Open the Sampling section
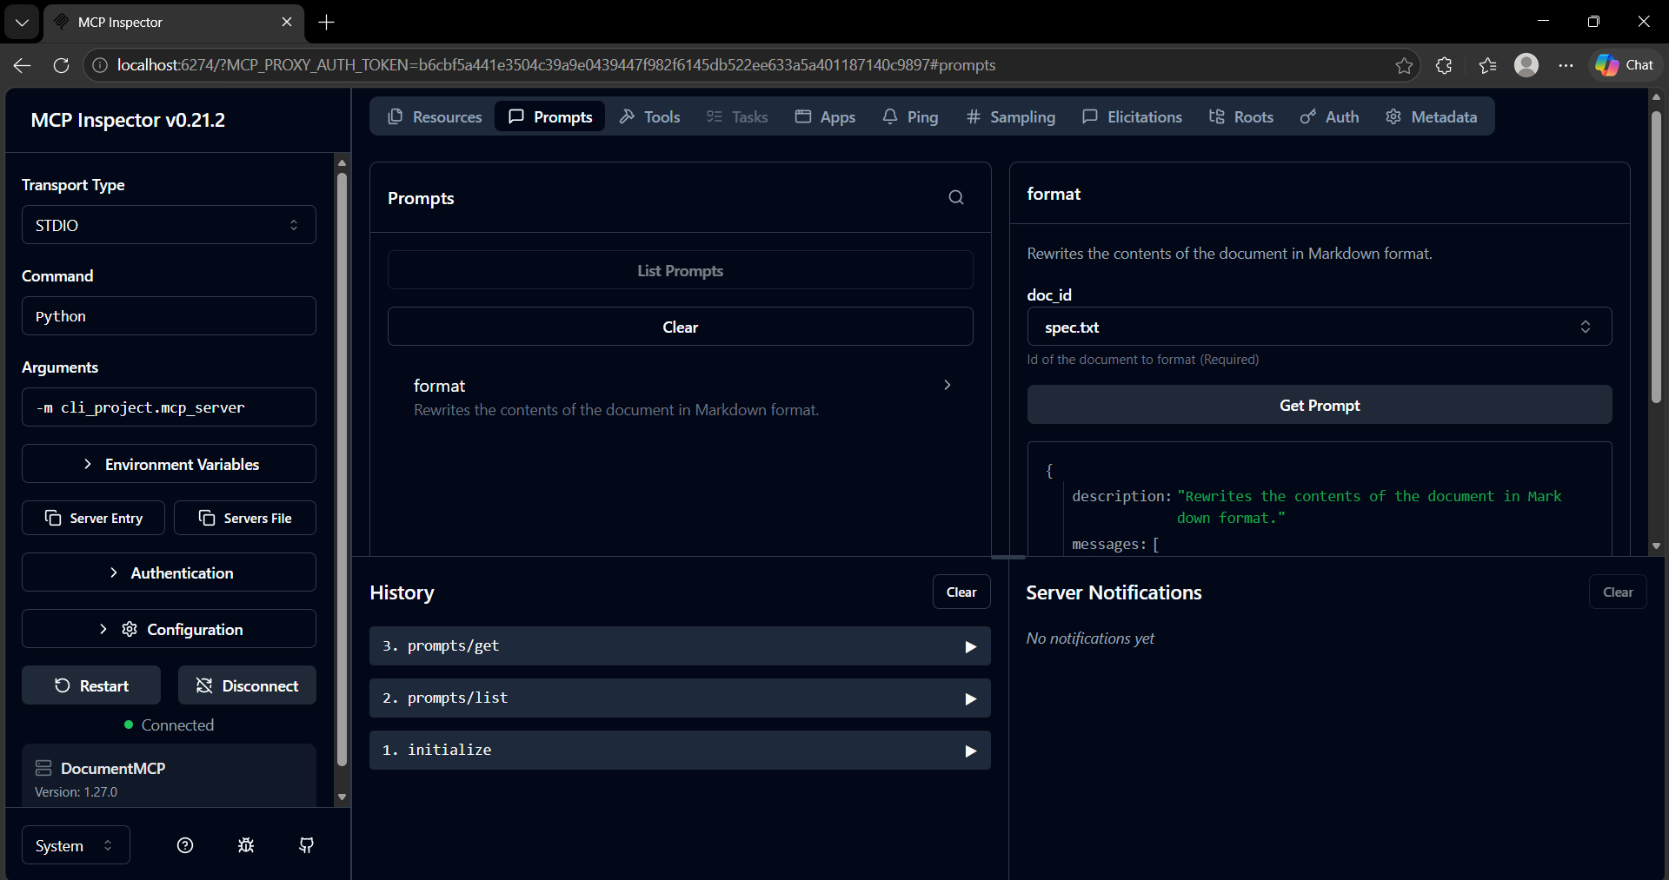Viewport: 1669px width, 880px height. (1010, 116)
